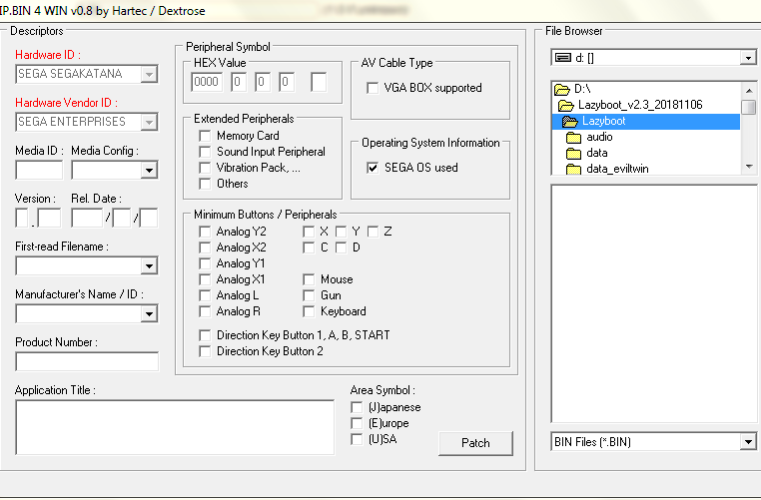Open the BIN Files filter dropdown
This screenshot has width=761, height=500.
coord(748,442)
